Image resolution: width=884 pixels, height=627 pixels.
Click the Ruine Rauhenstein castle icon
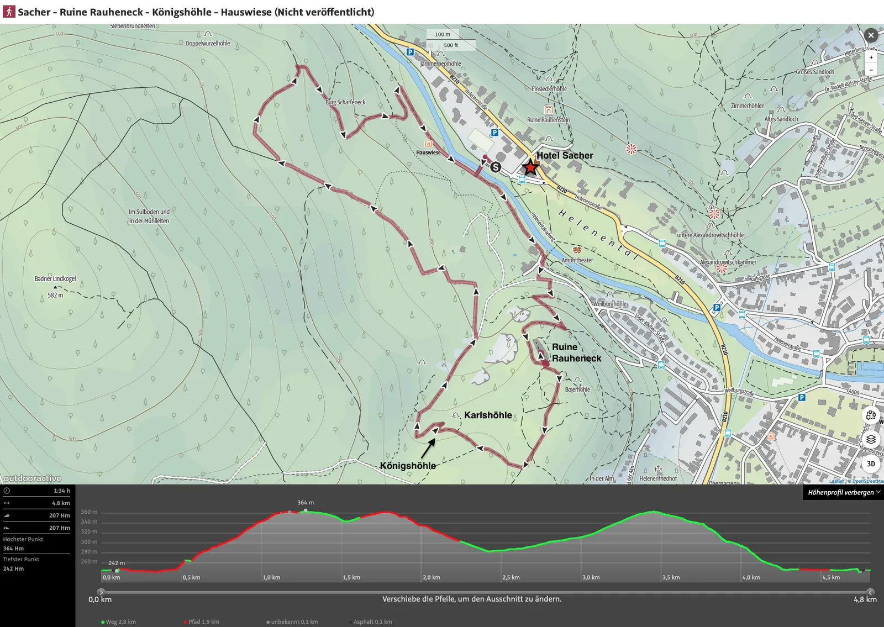[x=548, y=110]
